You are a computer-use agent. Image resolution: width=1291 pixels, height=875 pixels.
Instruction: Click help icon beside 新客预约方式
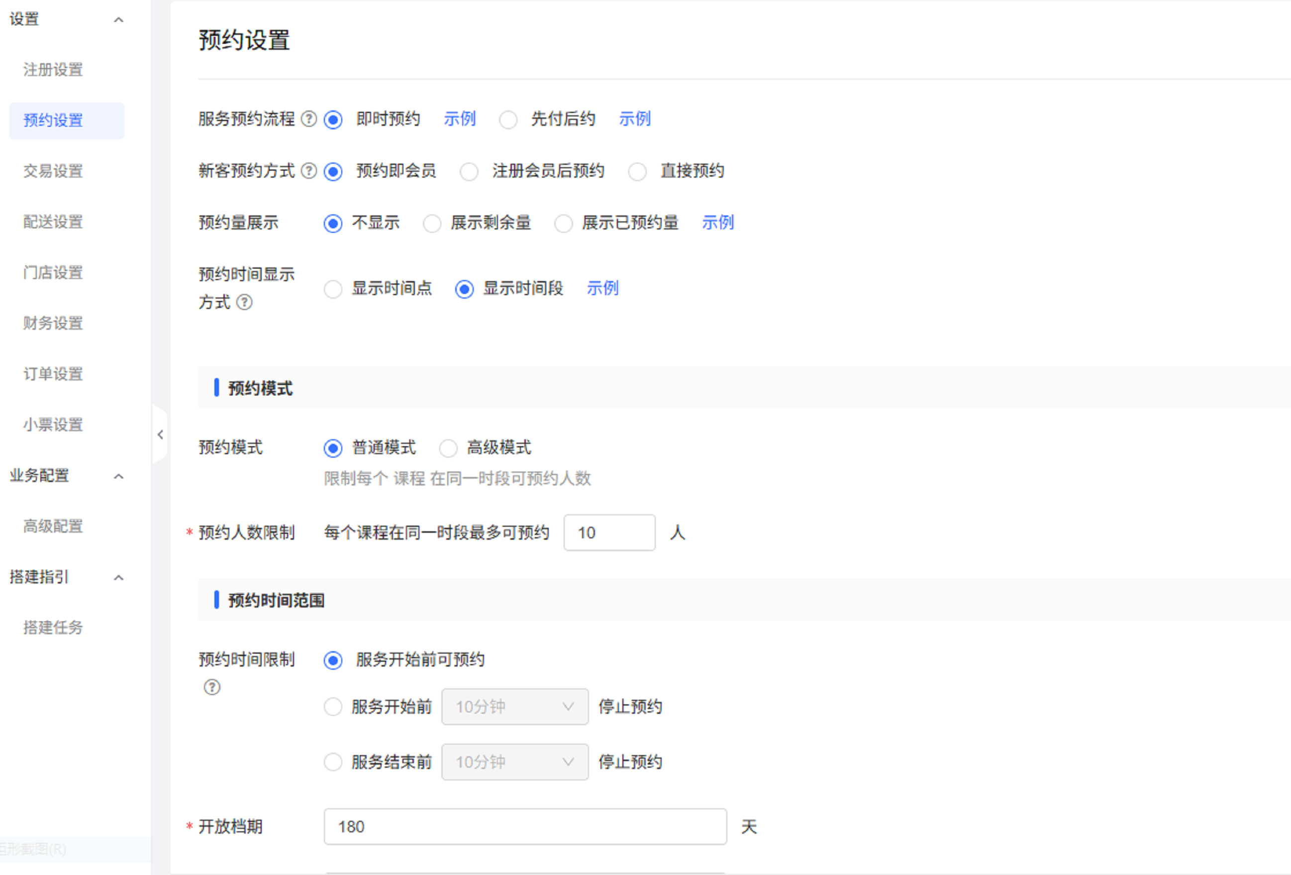click(x=309, y=171)
